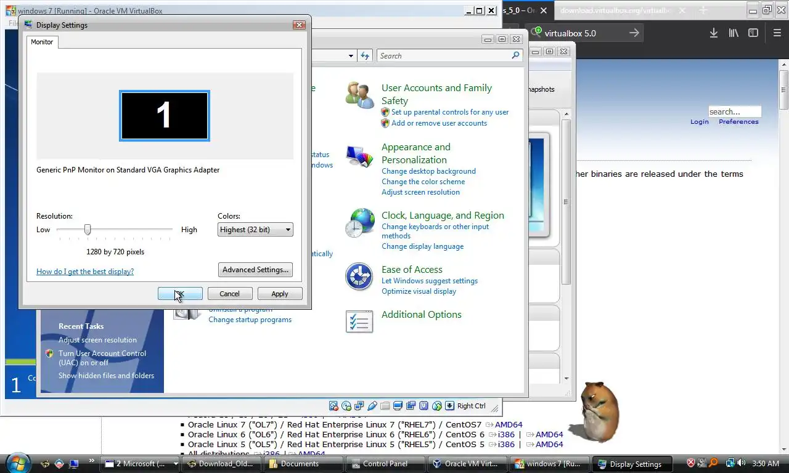The height and width of the screenshot is (473, 789).
Task: Click Cancel in Display Settings
Action: pos(229,294)
